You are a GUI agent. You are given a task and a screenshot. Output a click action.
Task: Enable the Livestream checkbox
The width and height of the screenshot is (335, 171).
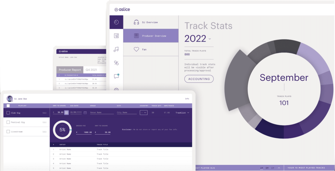pyautogui.click(x=8, y=132)
